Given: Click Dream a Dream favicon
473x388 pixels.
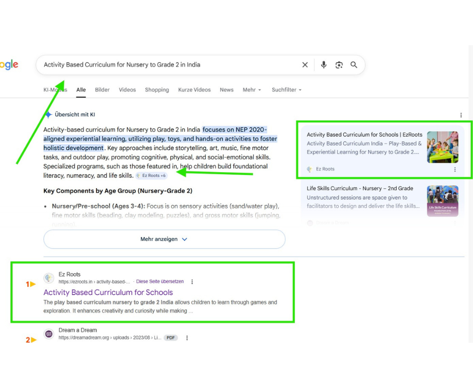Looking at the screenshot, I should point(49,334).
